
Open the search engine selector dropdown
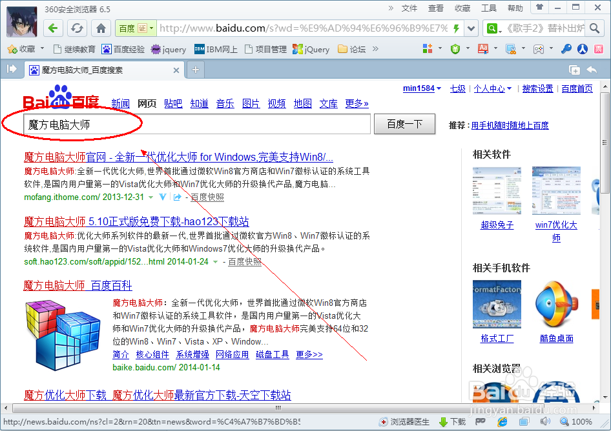493,28
